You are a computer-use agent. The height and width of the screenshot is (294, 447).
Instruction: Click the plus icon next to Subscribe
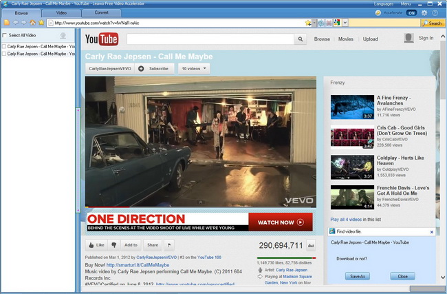141,68
